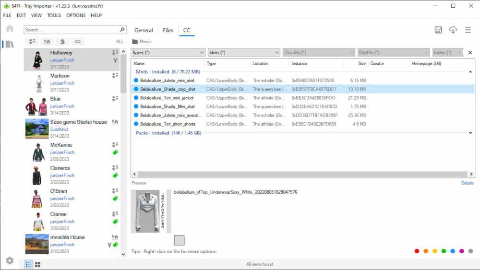Click the ALL filter button
Screen dimensions: 480x270
tap(120, 42)
